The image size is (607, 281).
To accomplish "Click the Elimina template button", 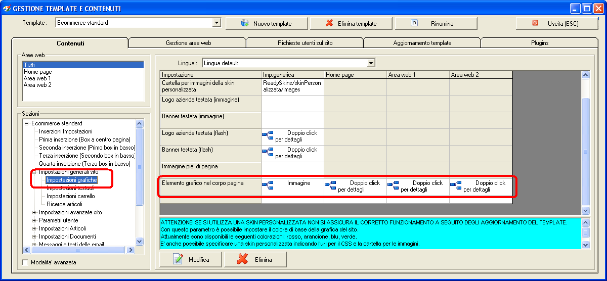I will [351, 23].
